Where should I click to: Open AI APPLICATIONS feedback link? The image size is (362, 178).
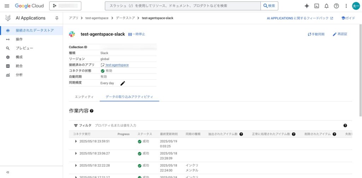(300, 18)
